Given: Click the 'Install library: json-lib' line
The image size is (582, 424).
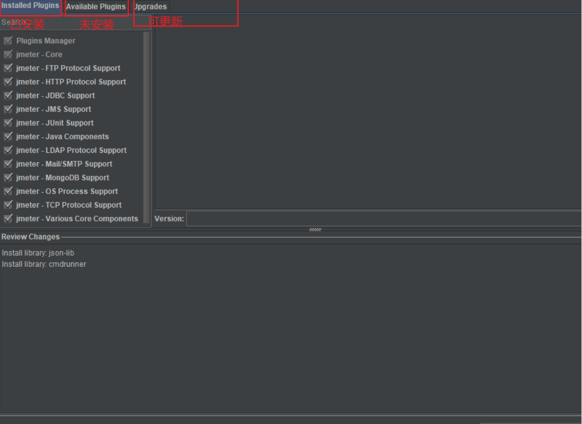Looking at the screenshot, I should (38, 253).
